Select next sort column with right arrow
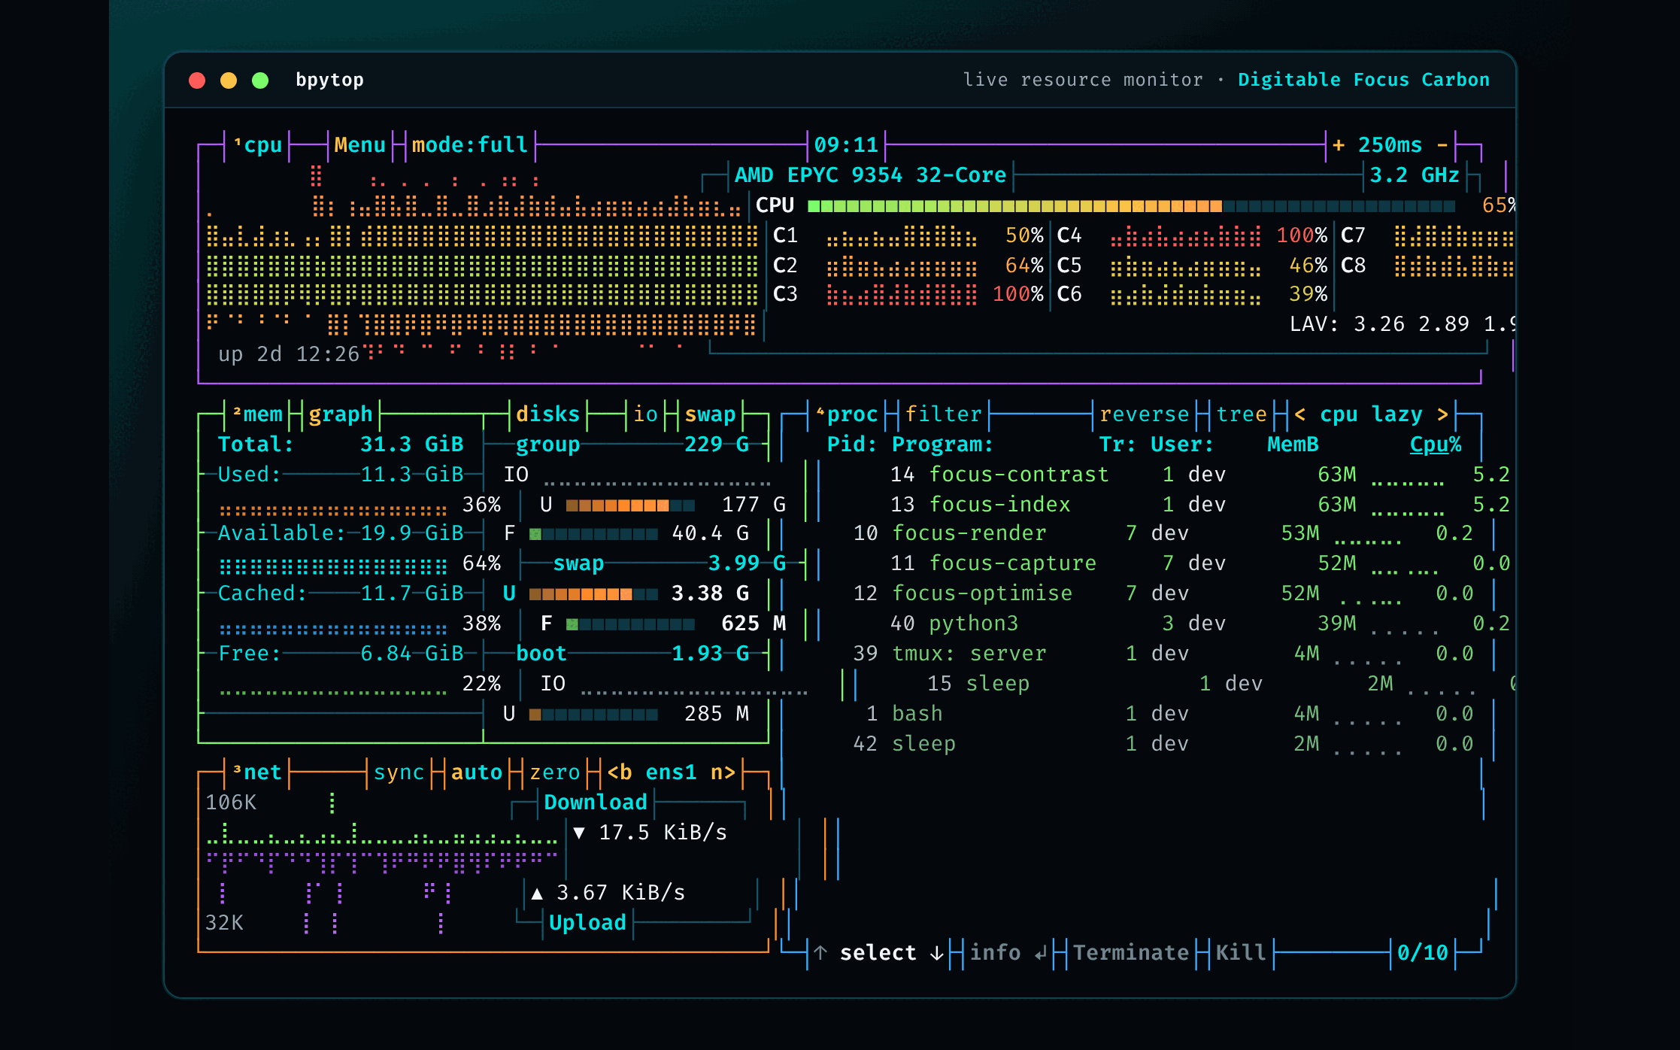The width and height of the screenshot is (1680, 1050). (1442, 414)
